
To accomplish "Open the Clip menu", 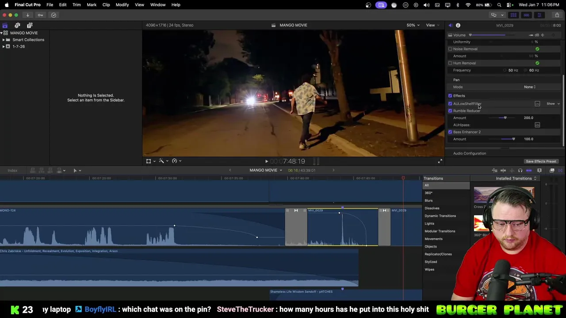I will (x=106, y=4).
